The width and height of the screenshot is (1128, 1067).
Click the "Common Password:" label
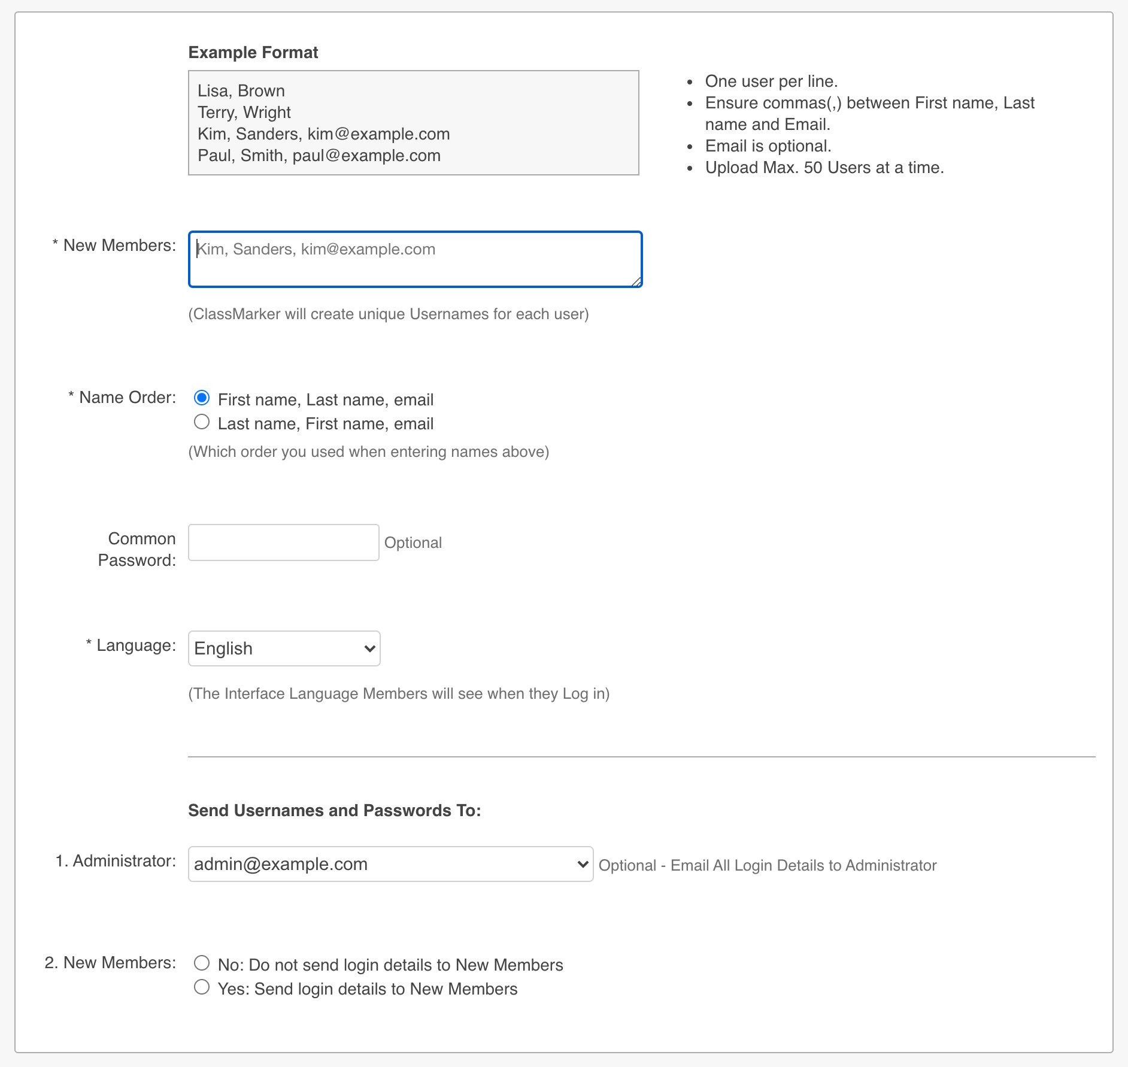coord(137,549)
